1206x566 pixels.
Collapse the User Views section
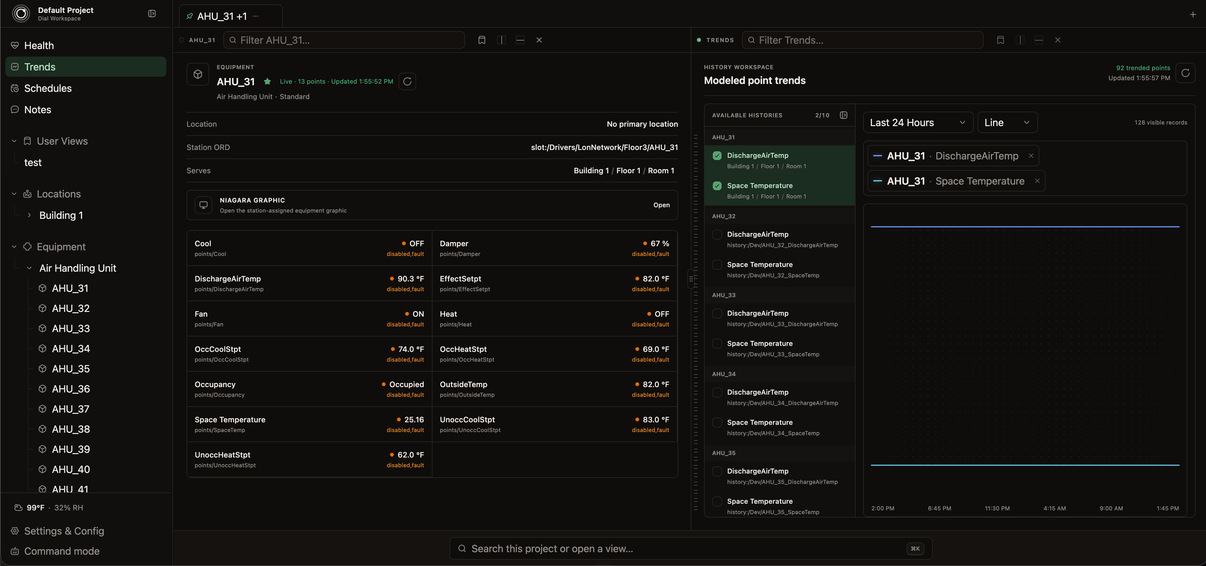click(14, 141)
